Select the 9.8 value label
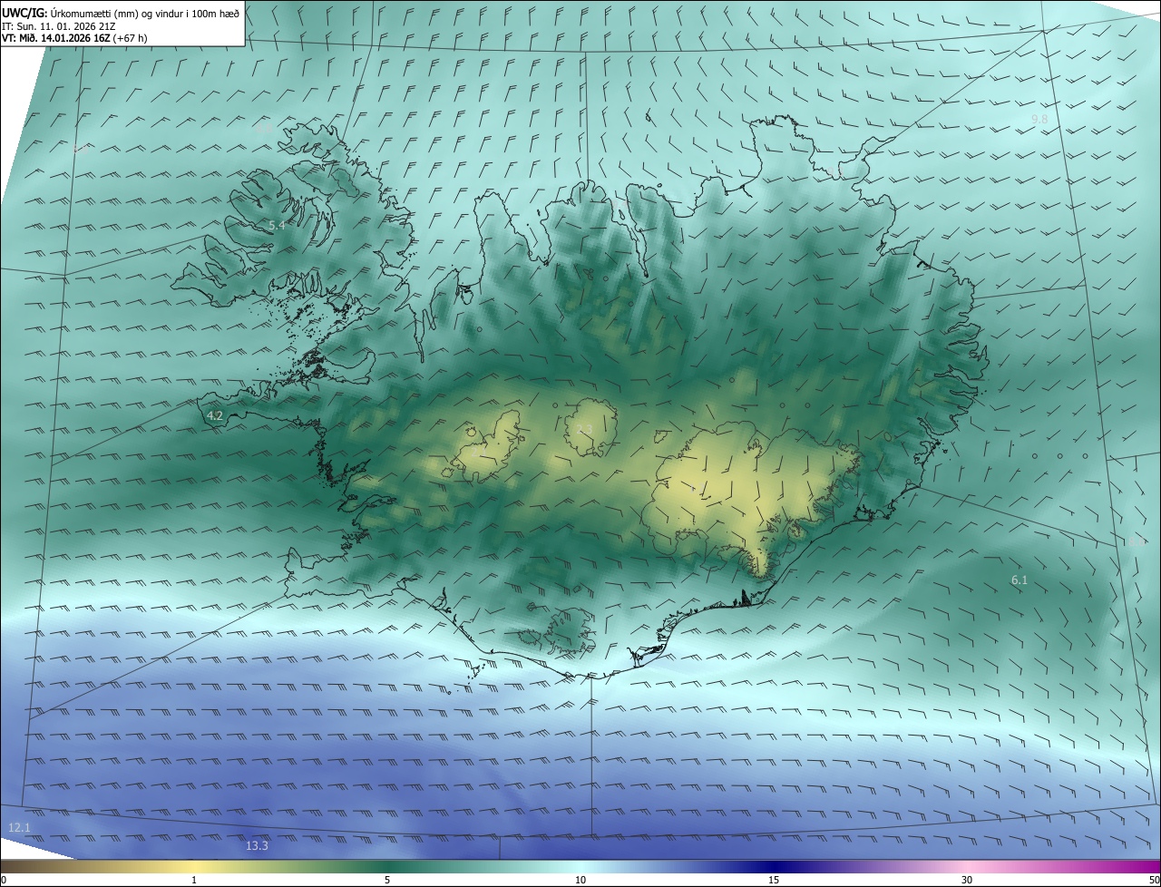 (1039, 120)
